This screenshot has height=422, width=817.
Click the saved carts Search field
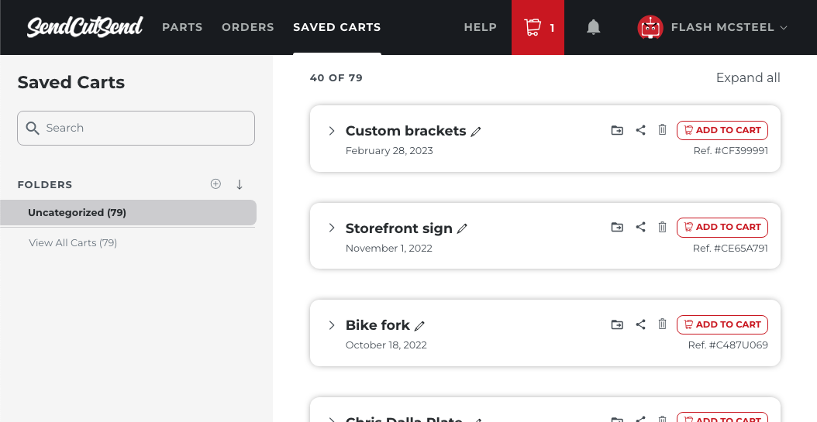[x=136, y=128]
